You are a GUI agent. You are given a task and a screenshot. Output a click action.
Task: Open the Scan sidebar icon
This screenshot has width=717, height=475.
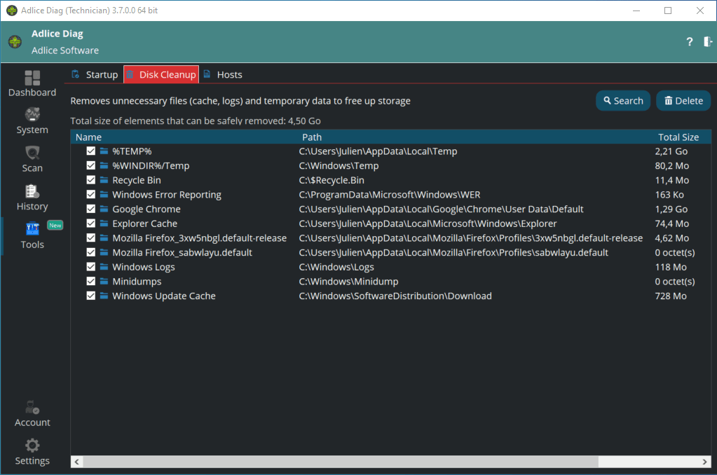(32, 153)
